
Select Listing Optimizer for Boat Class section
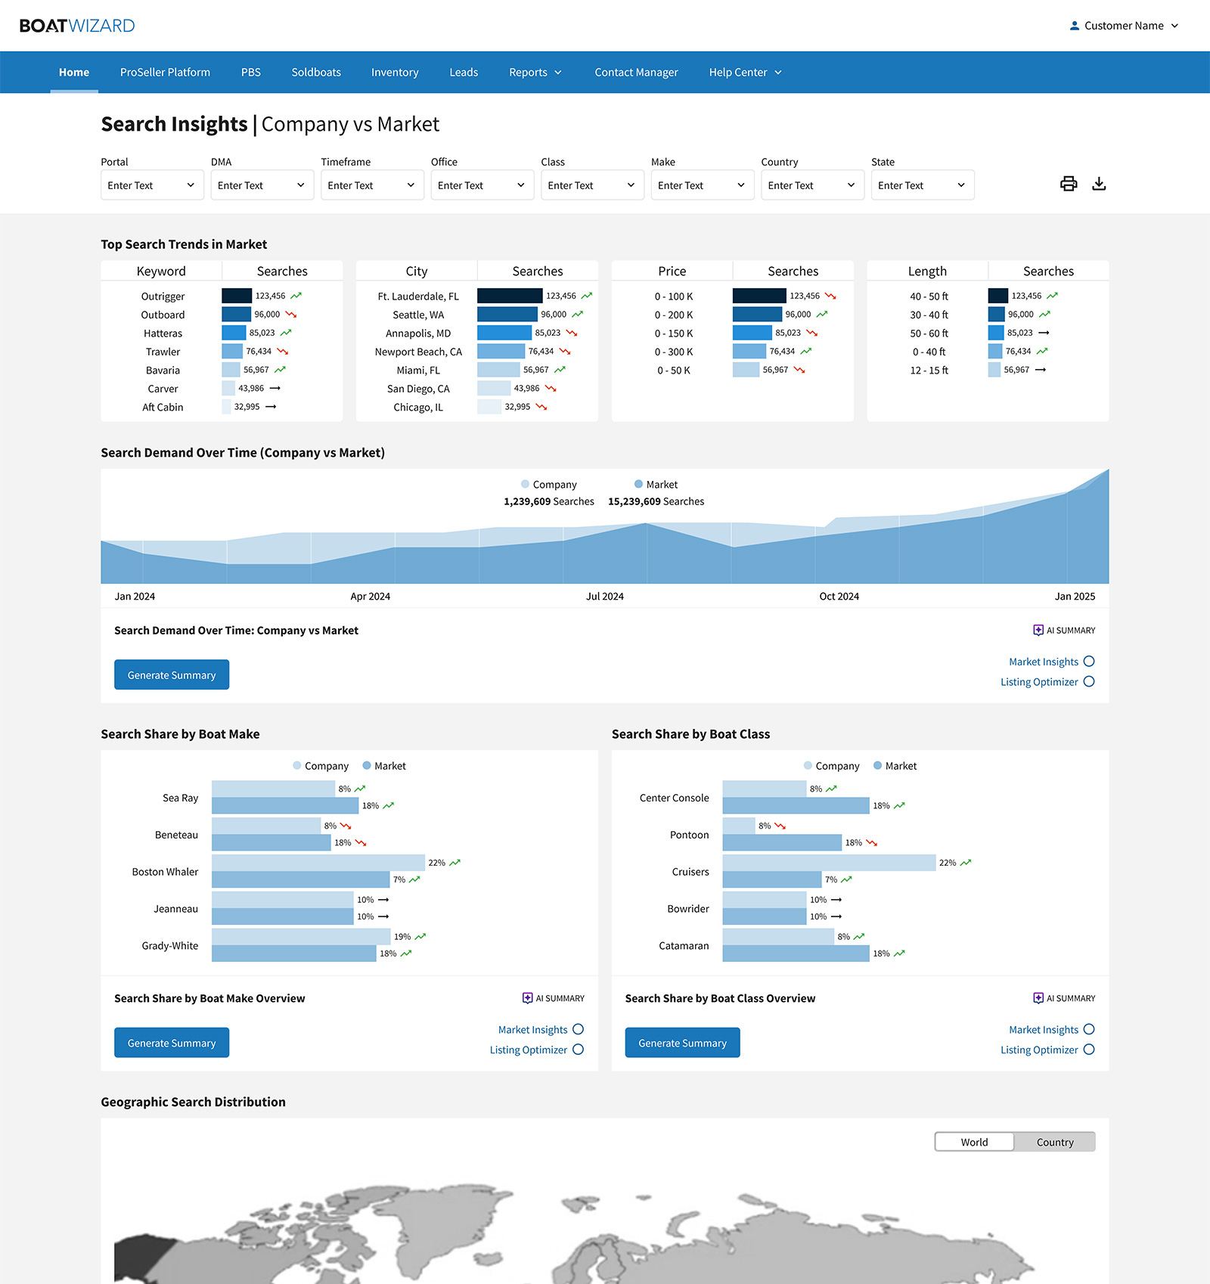pos(1040,1050)
